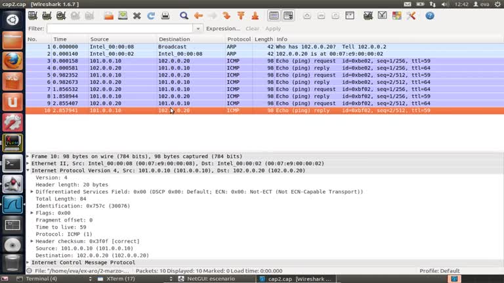Edit display filters

point(382,16)
